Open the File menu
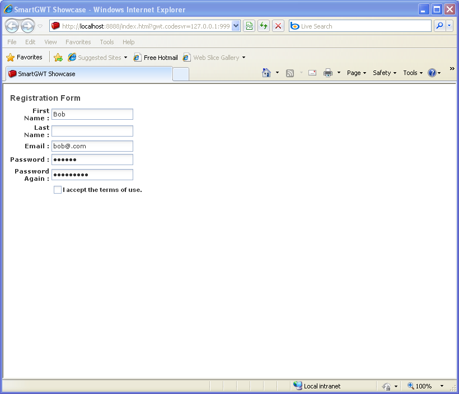The height and width of the screenshot is (394, 459). 12,42
